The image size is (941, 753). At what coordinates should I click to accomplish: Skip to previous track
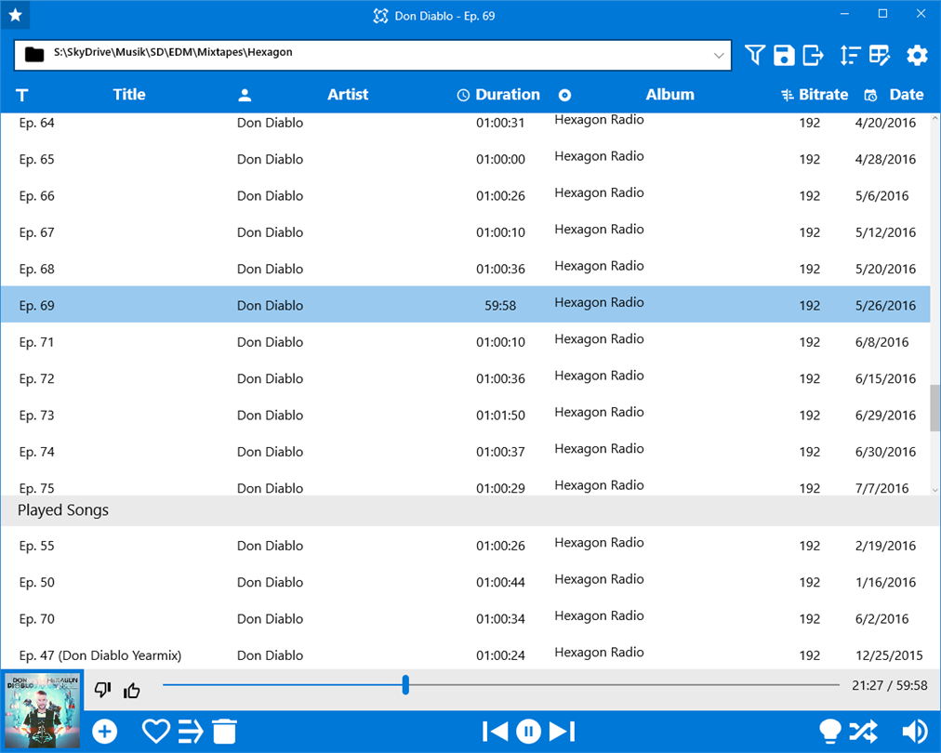tap(495, 732)
